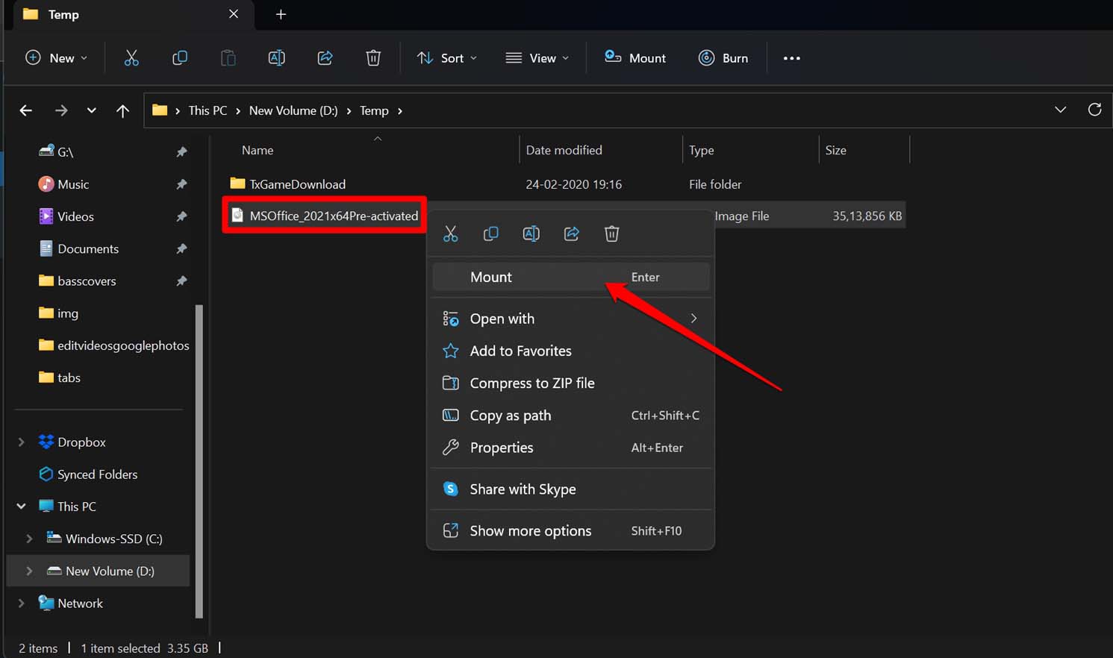This screenshot has height=658, width=1113.
Task: Open the View dropdown menu
Action: point(537,58)
